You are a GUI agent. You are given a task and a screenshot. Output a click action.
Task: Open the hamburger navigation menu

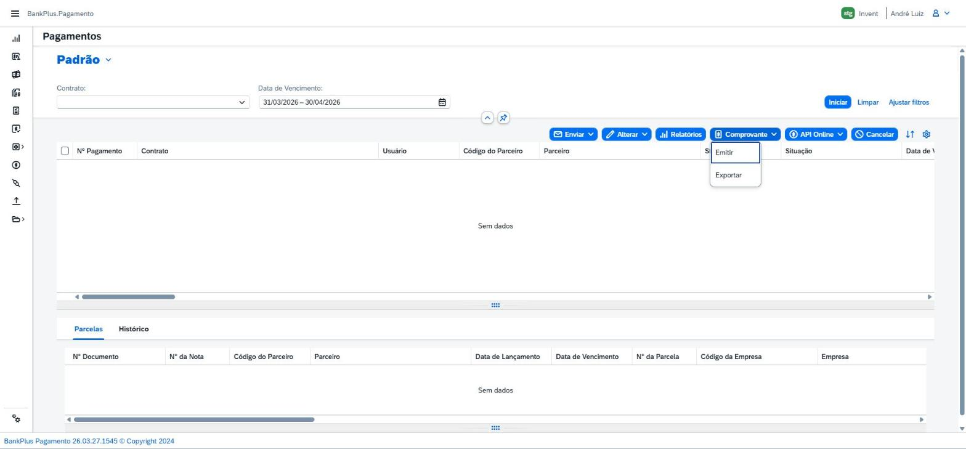pyautogui.click(x=15, y=14)
